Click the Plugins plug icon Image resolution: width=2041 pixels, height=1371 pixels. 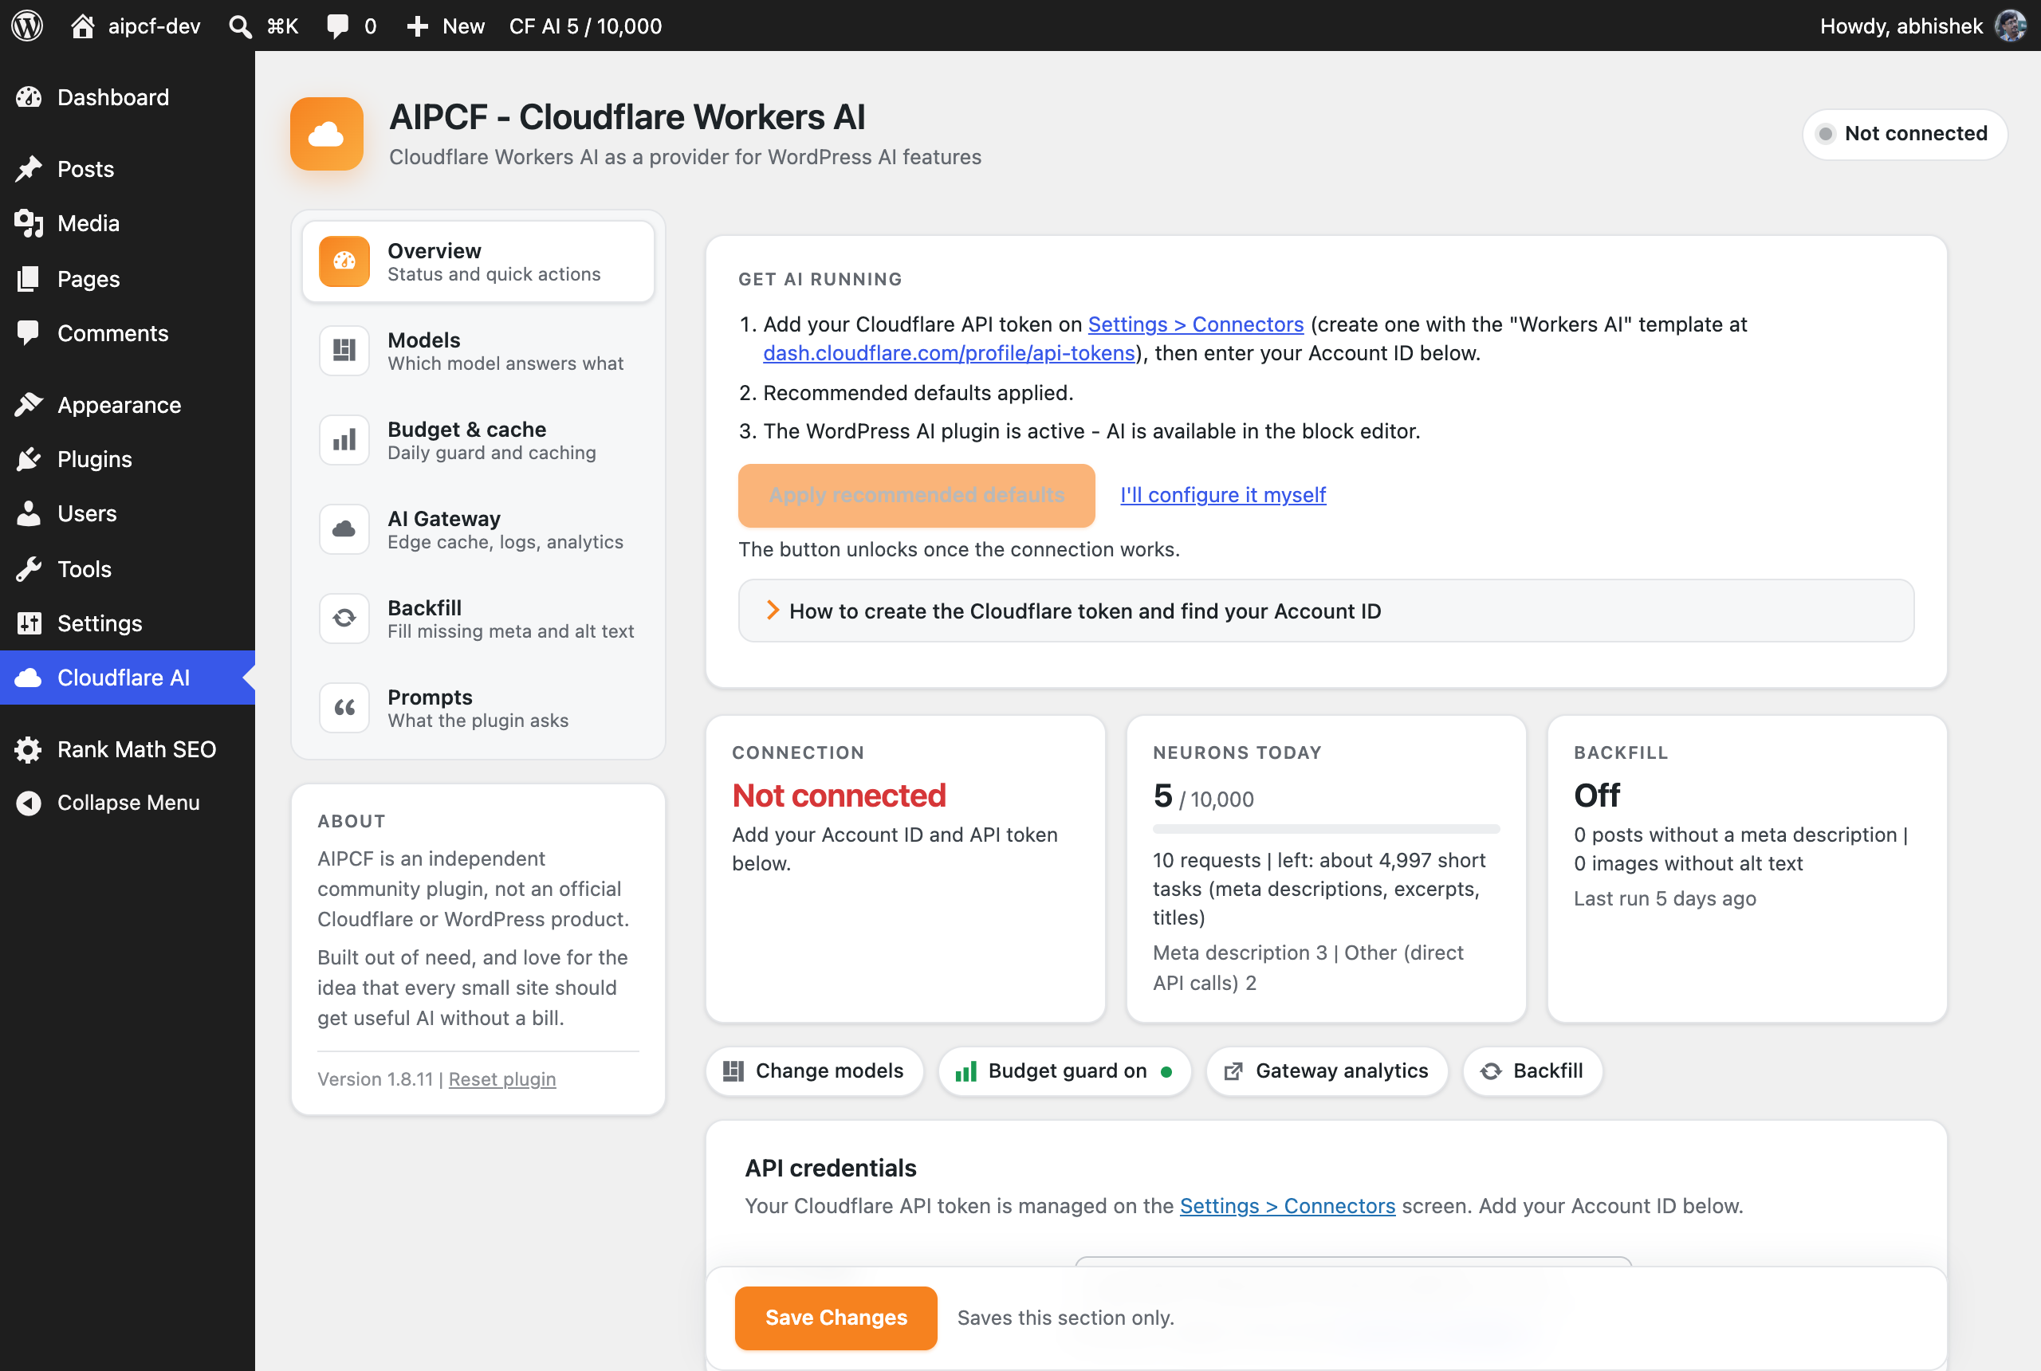pyautogui.click(x=29, y=459)
